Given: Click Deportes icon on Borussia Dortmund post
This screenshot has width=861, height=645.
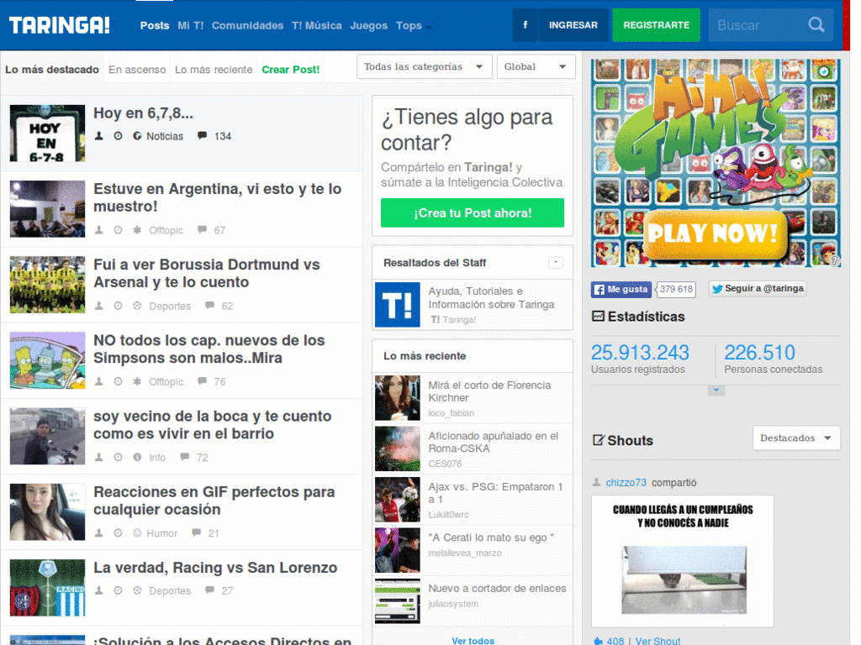Looking at the screenshot, I should [x=137, y=306].
